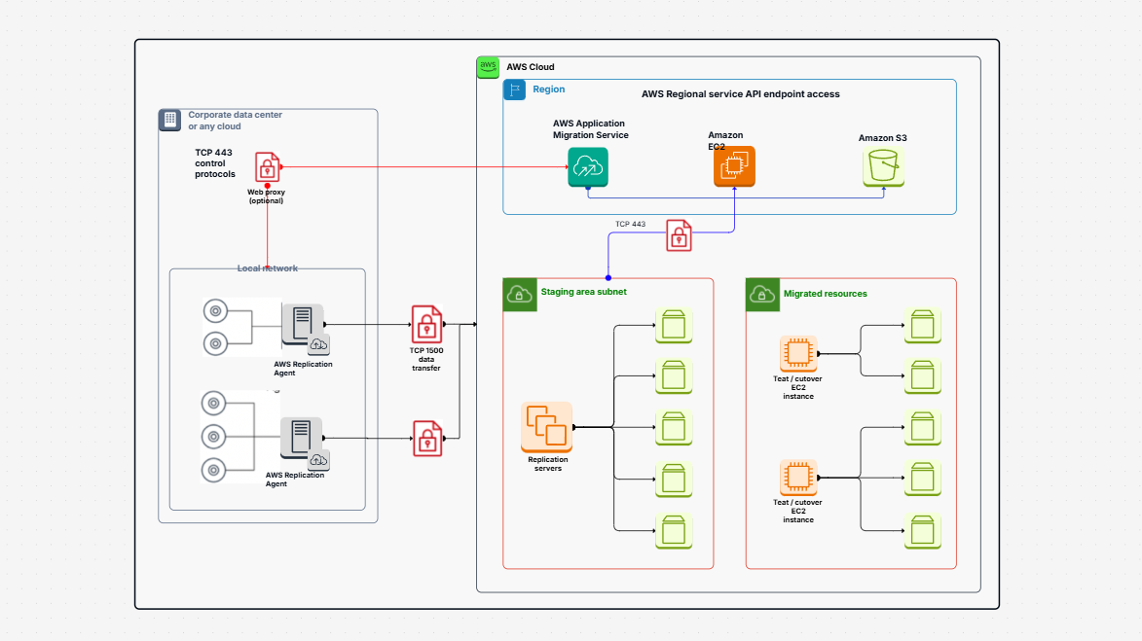
Task: Click the second volume in Migrated resources
Action: coord(923,376)
